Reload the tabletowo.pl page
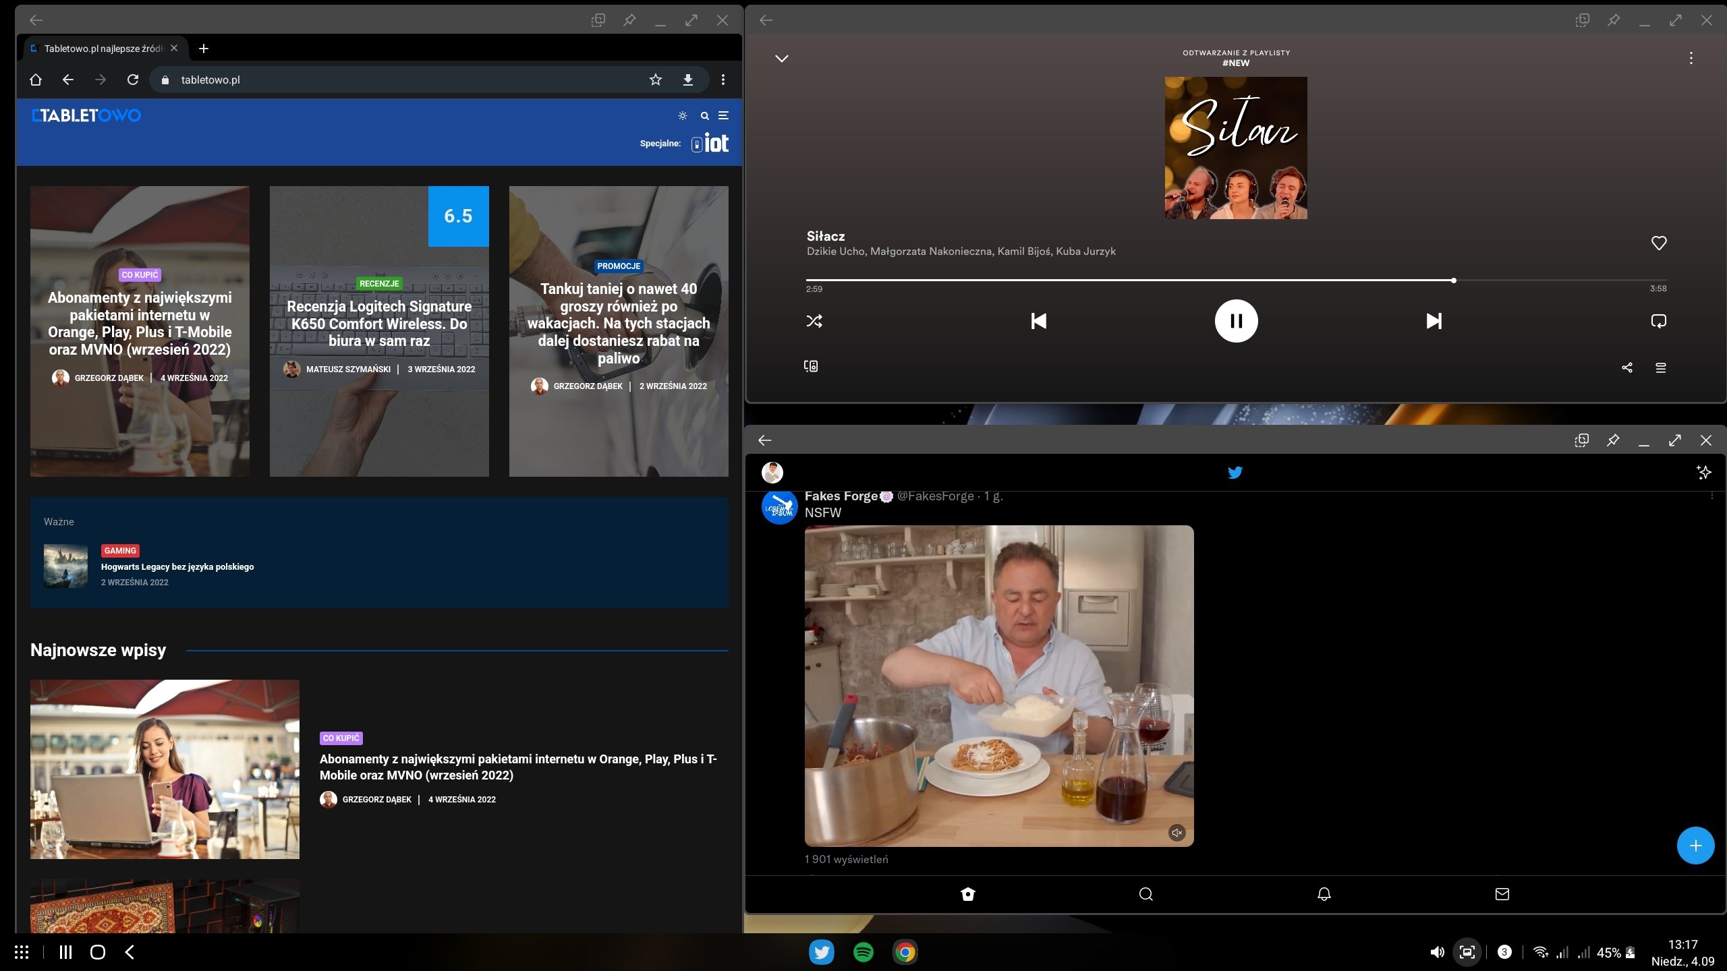This screenshot has width=1727, height=971. pos(133,80)
